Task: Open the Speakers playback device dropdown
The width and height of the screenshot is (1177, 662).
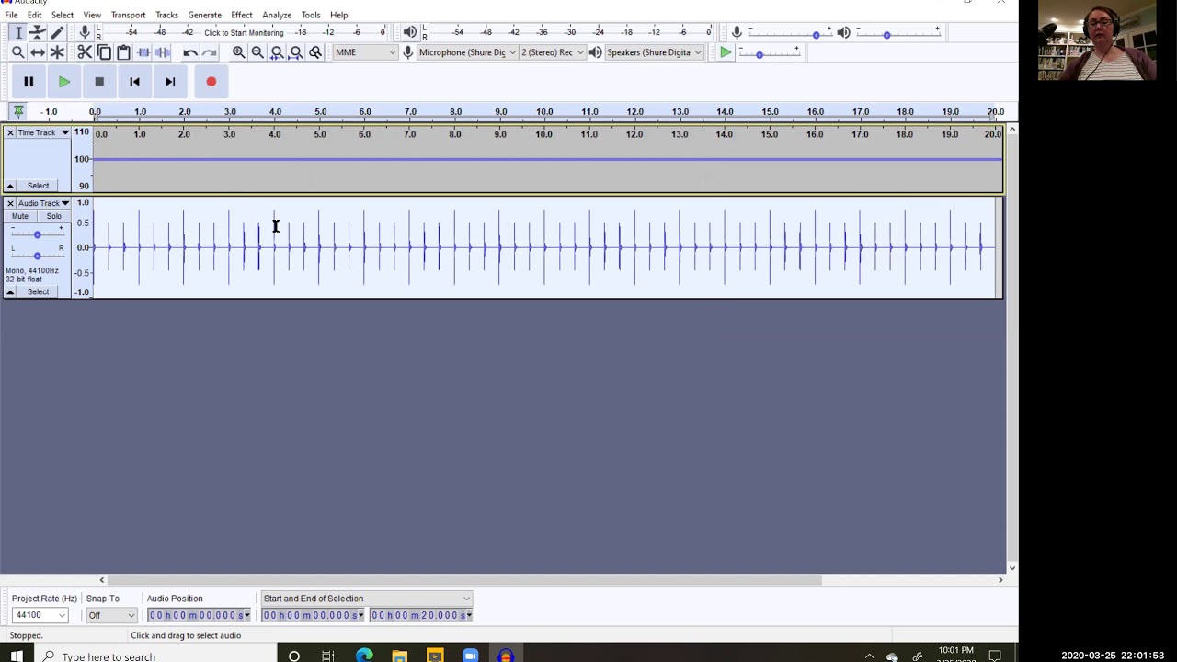Action: (x=655, y=52)
